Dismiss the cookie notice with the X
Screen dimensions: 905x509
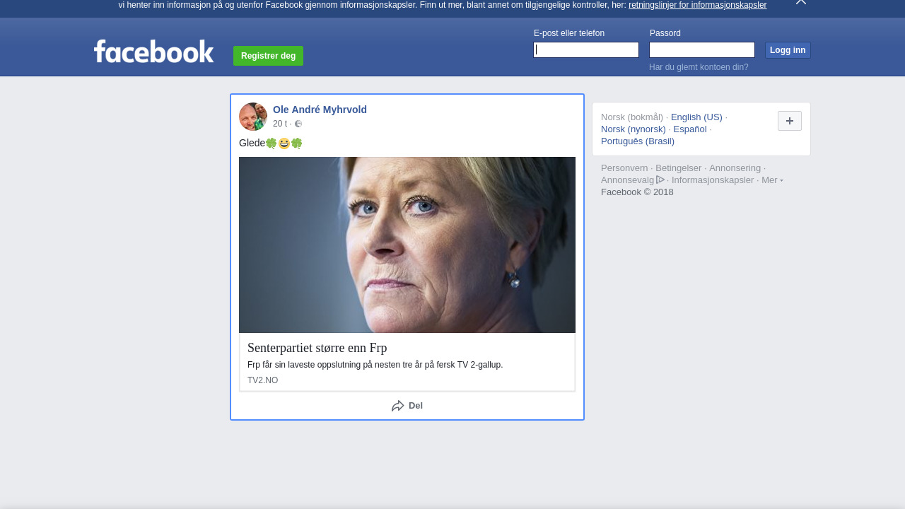pyautogui.click(x=800, y=2)
